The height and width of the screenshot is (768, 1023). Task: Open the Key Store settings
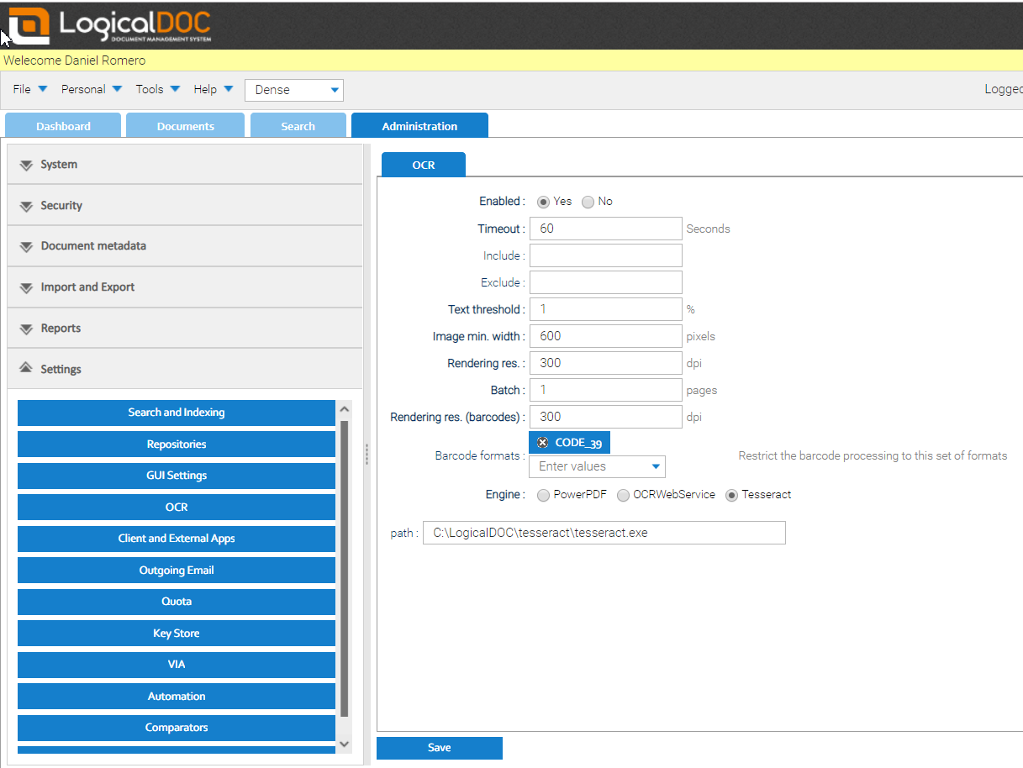(x=176, y=633)
